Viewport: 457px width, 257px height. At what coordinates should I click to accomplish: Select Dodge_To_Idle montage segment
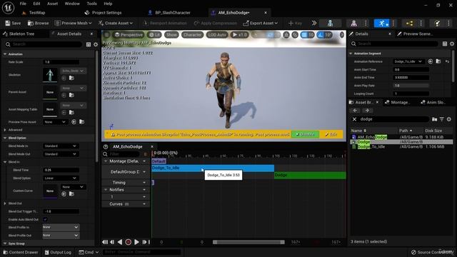[x=213, y=168]
